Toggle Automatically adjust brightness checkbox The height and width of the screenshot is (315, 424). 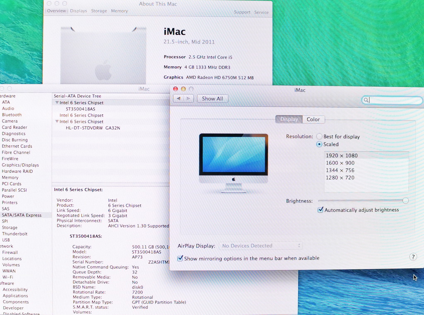pyautogui.click(x=320, y=210)
